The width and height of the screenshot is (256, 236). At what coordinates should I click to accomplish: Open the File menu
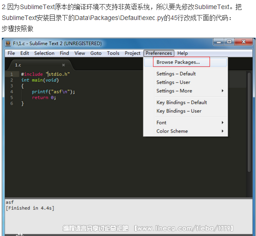point(11,53)
